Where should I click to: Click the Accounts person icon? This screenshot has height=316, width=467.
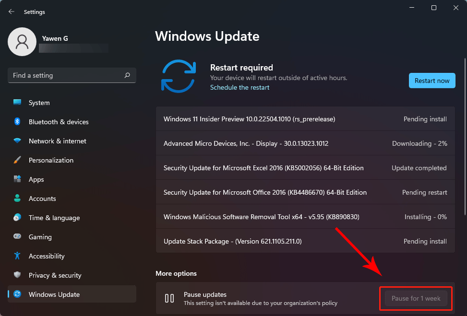(17, 198)
